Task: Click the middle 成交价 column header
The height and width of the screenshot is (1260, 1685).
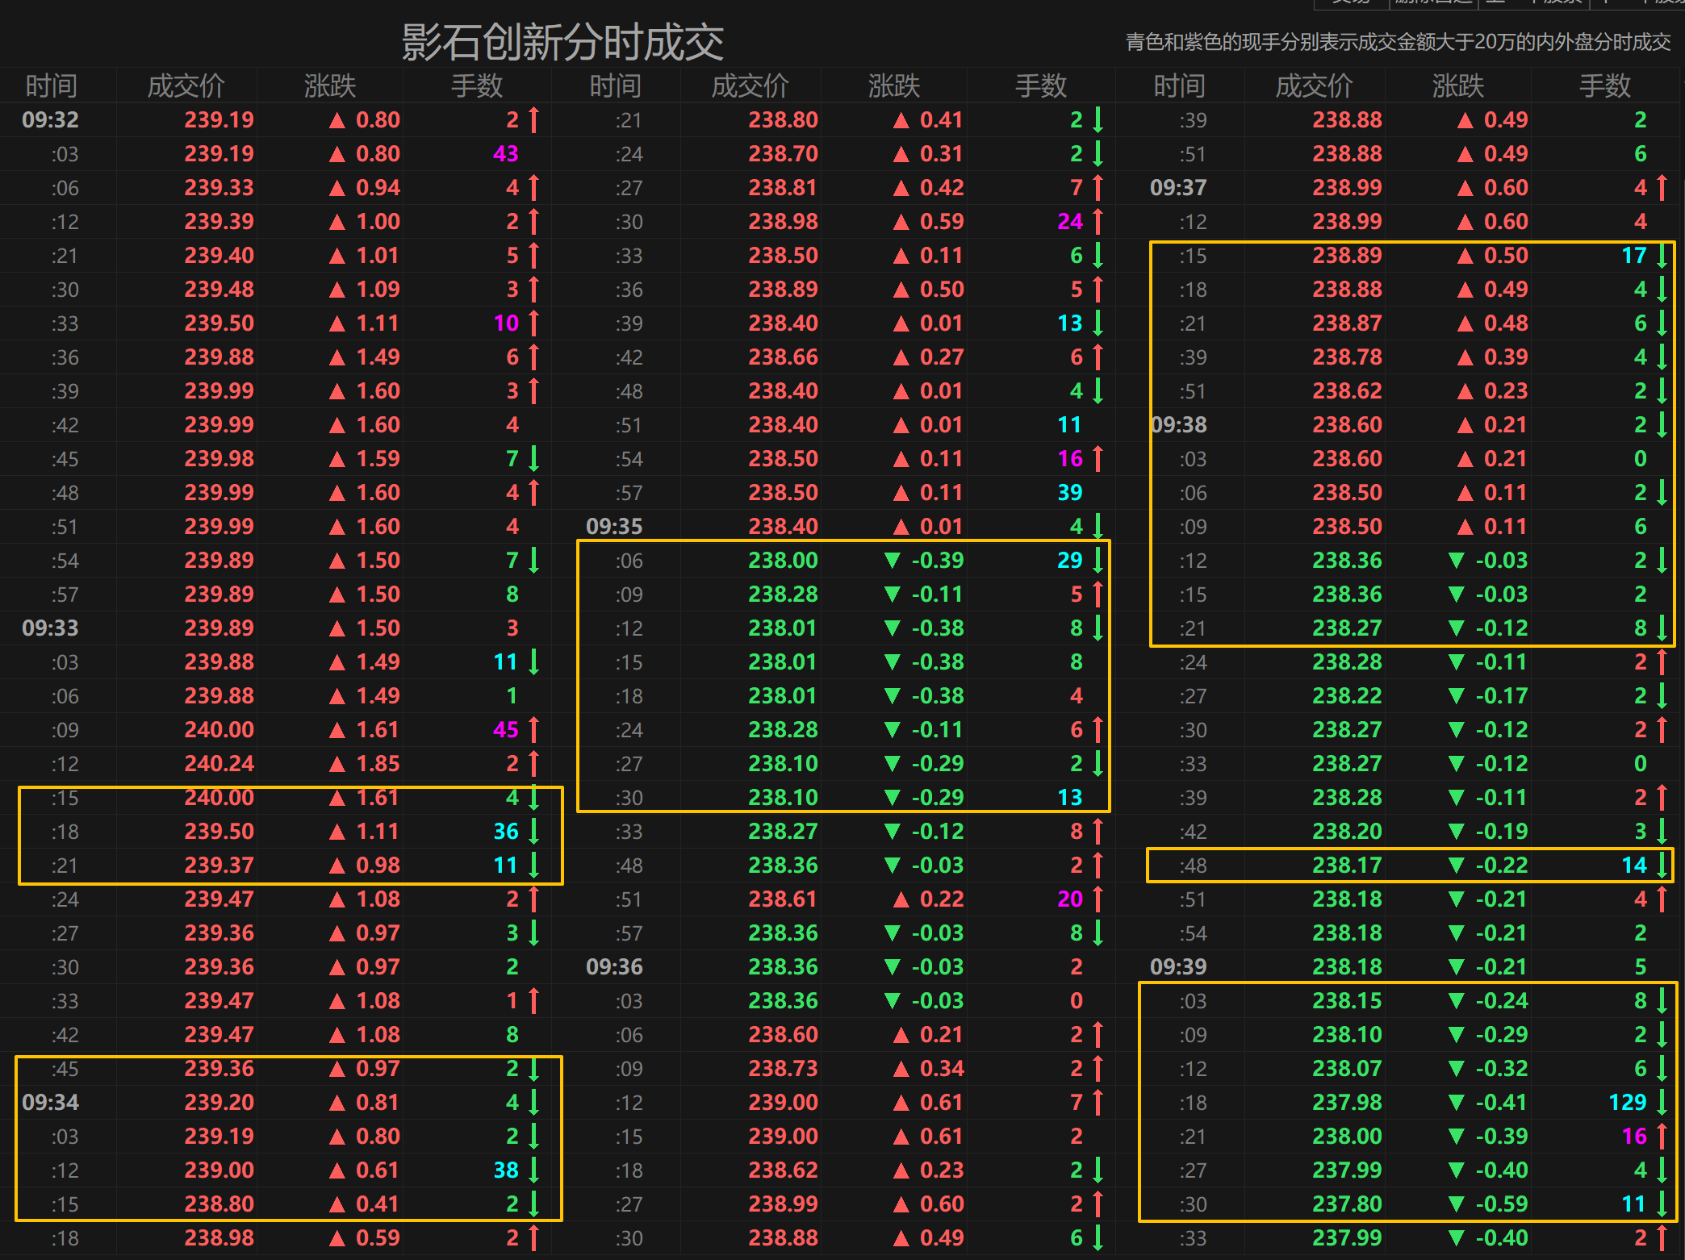Action: pos(750,86)
